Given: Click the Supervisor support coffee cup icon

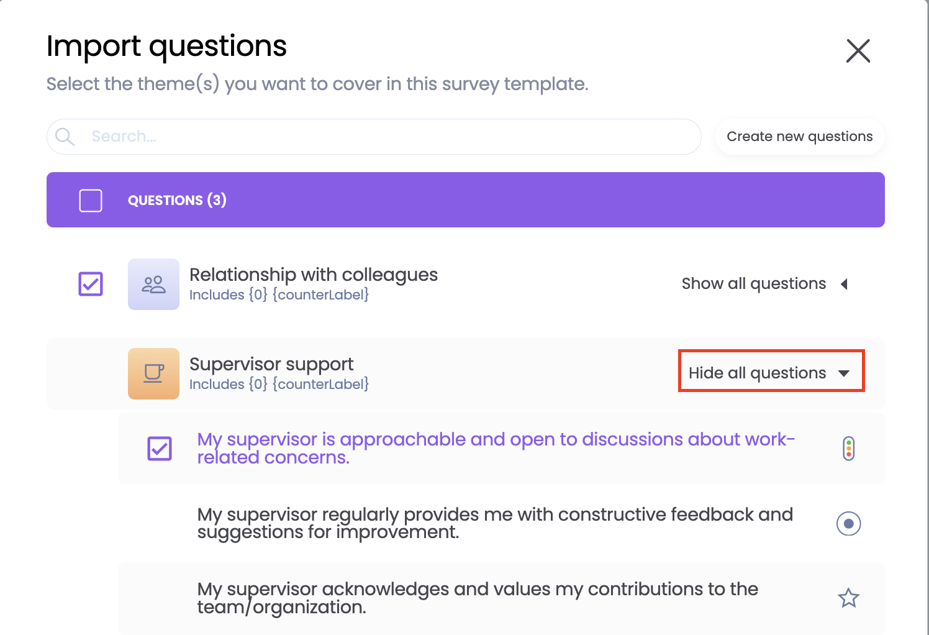Looking at the screenshot, I should (x=153, y=373).
